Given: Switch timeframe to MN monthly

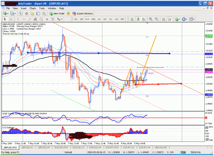Looking at the screenshot, I should coord(123,19).
